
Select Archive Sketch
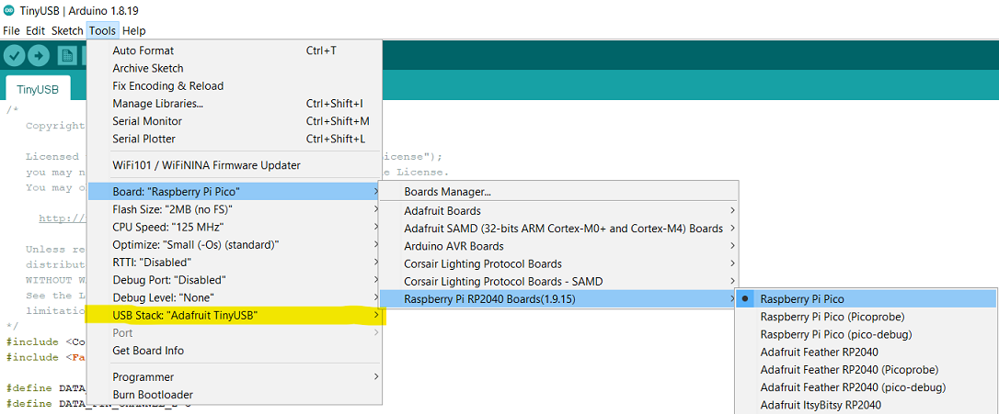tap(235, 68)
